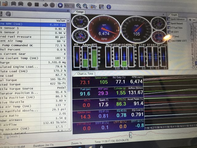Expand the layout dropdown arrow beside windows icon
This screenshot has width=197, height=148.
coord(96,6)
